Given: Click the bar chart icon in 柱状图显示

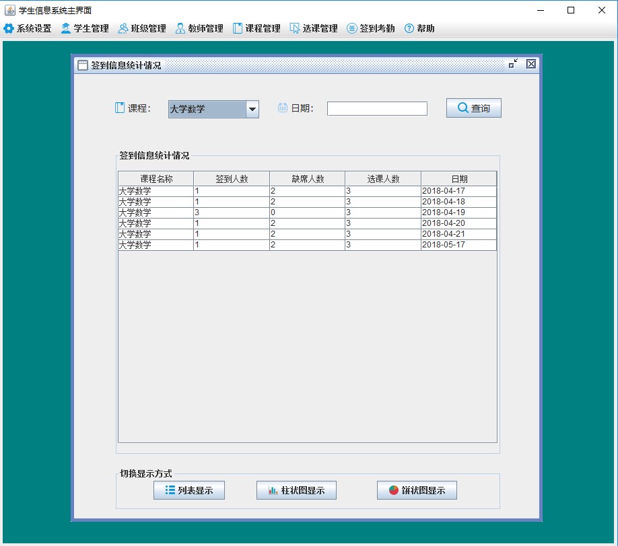Looking at the screenshot, I should point(273,490).
